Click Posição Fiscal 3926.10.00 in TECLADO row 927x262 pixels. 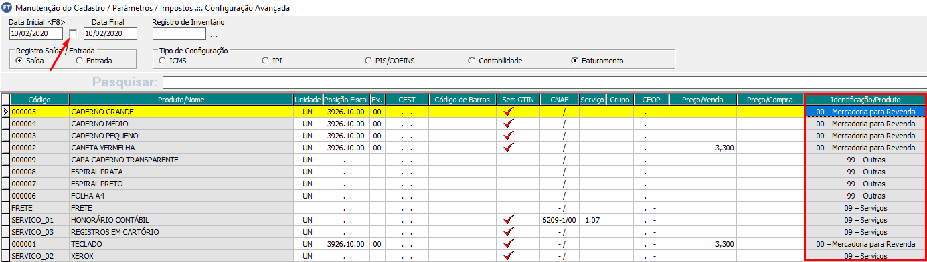[346, 244]
